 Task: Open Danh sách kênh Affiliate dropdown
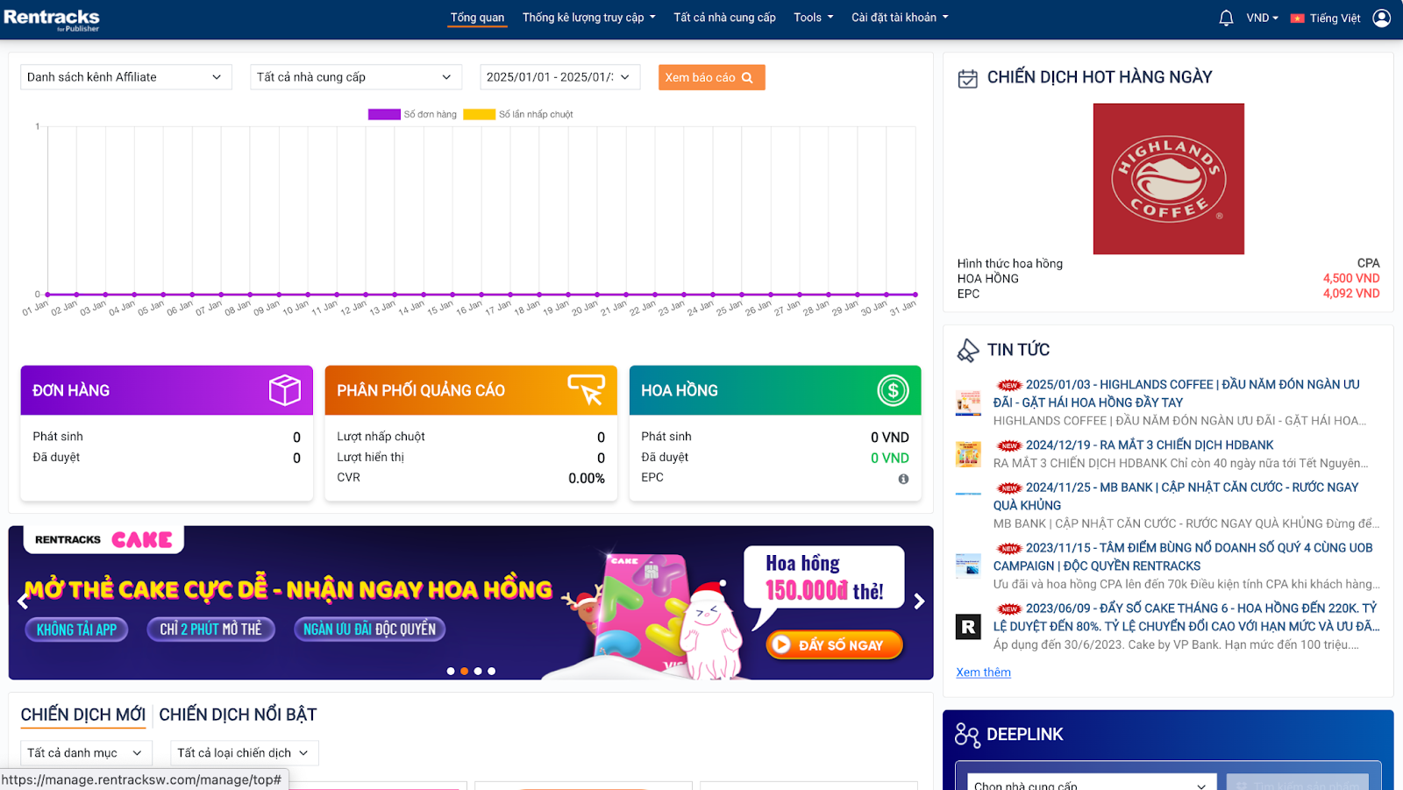click(x=126, y=77)
